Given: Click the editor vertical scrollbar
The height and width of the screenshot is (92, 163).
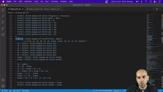Looking at the screenshot, I should point(162,52).
